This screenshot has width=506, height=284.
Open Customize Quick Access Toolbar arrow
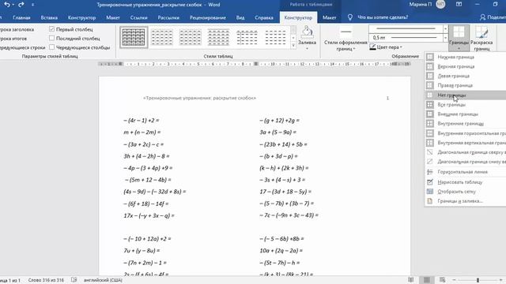pyautogui.click(x=33, y=5)
